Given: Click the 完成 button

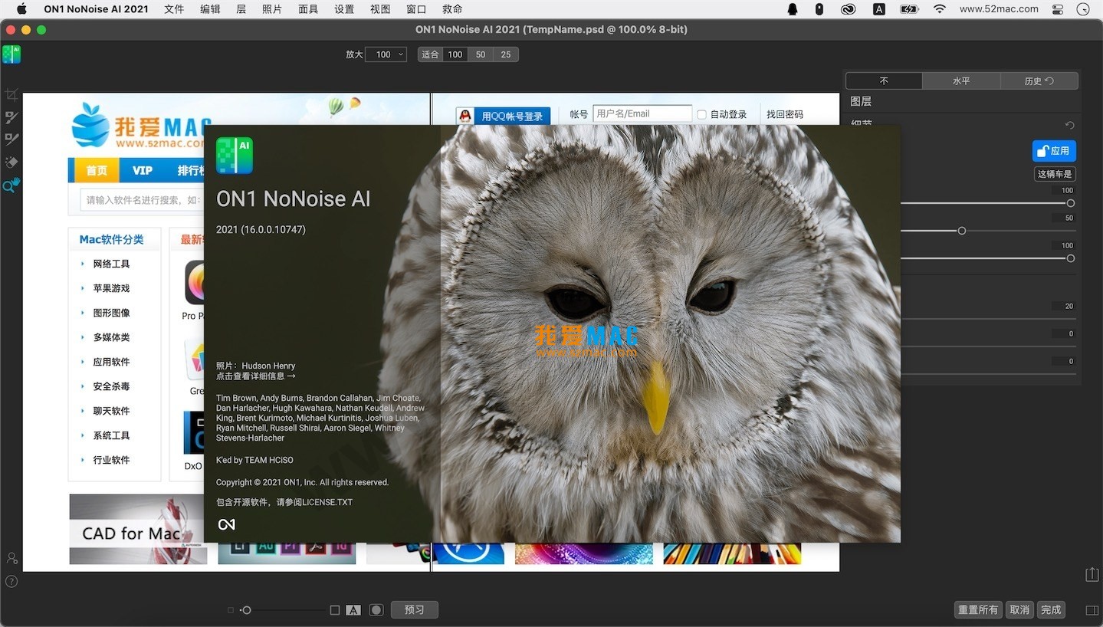Looking at the screenshot, I should 1051,610.
